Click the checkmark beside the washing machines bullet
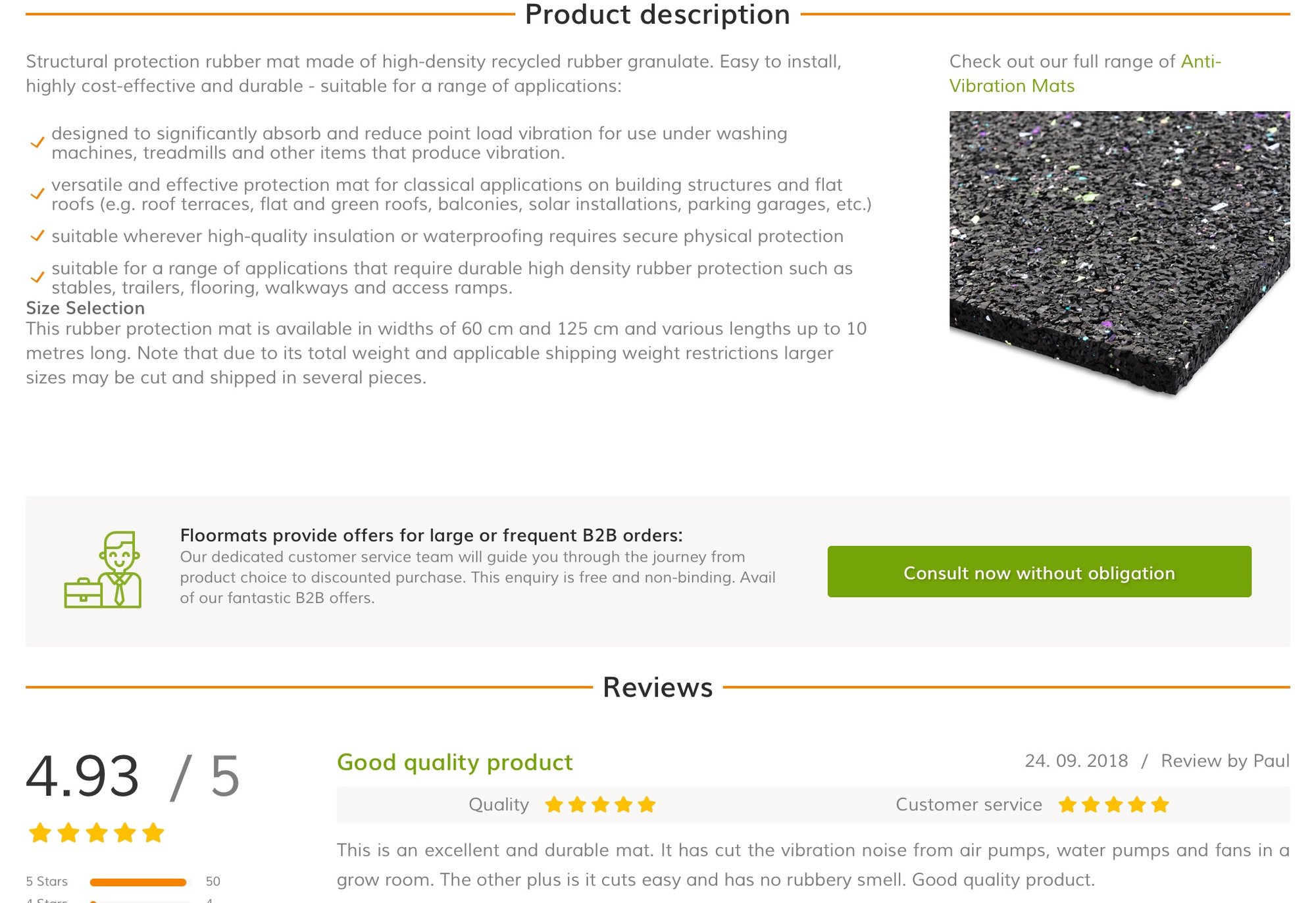The image size is (1316, 903). tap(38, 143)
